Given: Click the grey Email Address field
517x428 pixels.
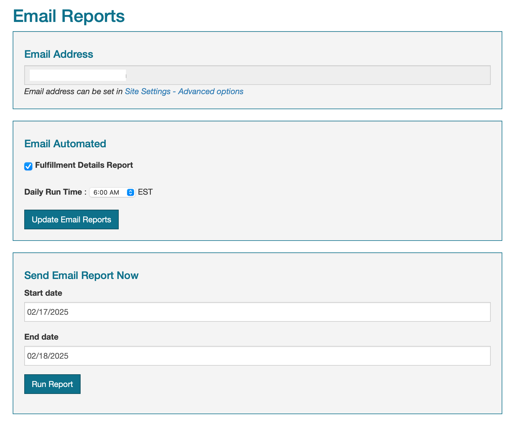Looking at the screenshot, I should (x=306, y=75).
